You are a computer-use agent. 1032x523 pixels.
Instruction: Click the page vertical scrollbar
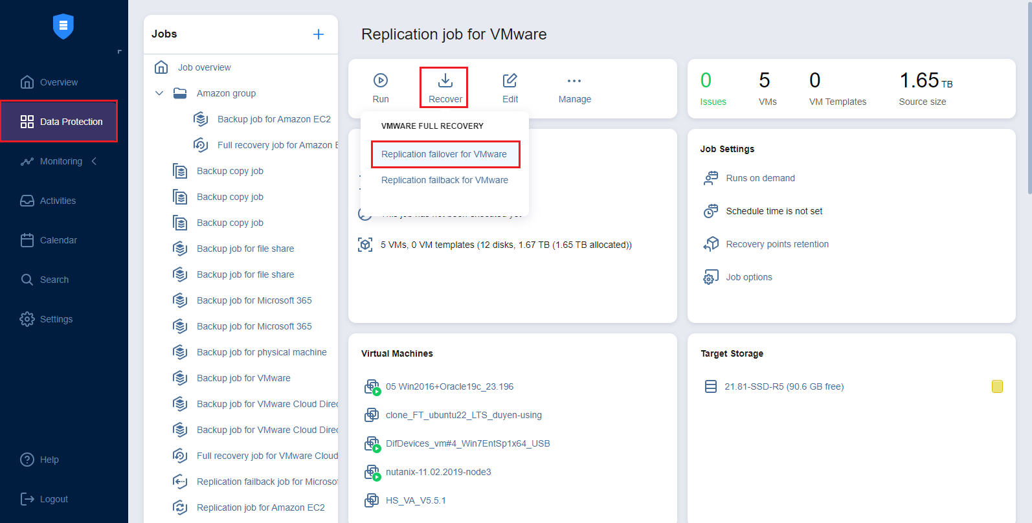coord(1029,97)
